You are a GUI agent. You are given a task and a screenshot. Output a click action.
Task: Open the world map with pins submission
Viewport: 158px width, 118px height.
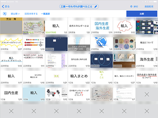click(x=56, y=94)
